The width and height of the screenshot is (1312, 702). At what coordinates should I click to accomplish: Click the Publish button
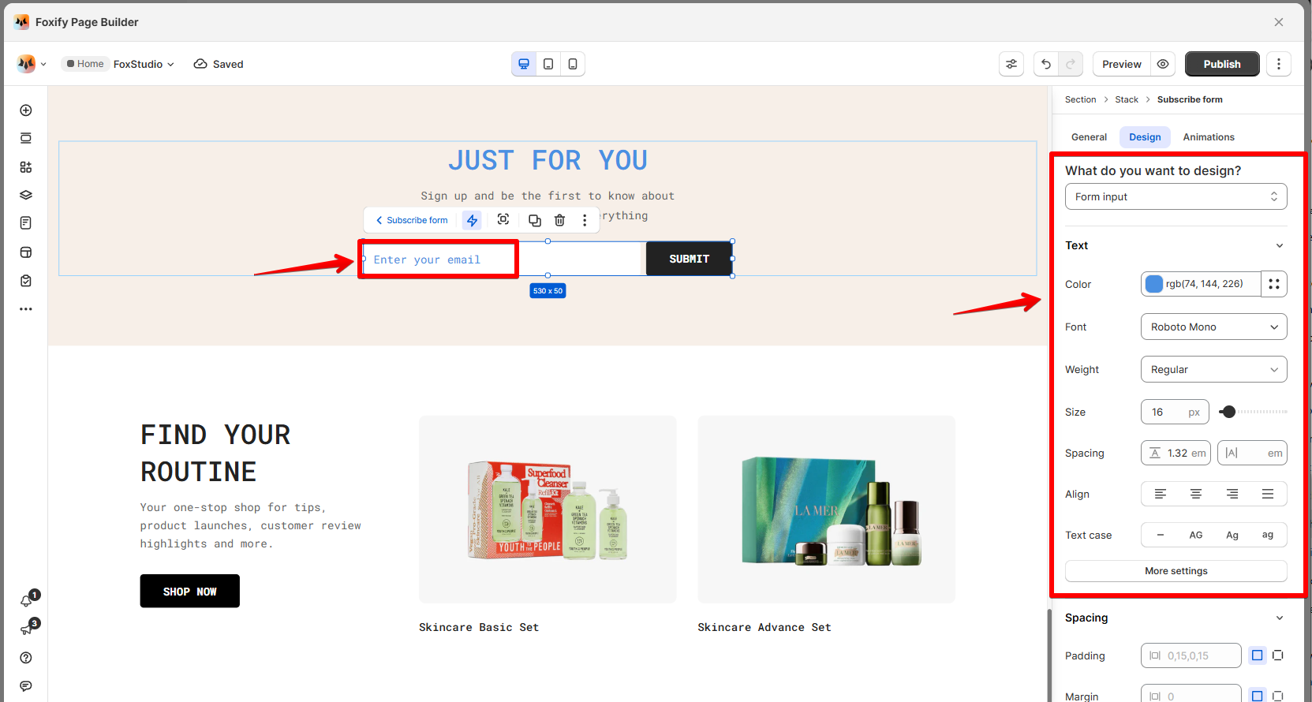click(x=1221, y=64)
